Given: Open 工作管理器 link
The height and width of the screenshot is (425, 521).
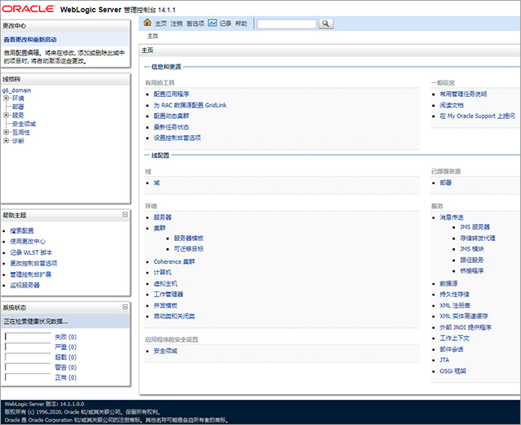Looking at the screenshot, I should [x=169, y=295].
